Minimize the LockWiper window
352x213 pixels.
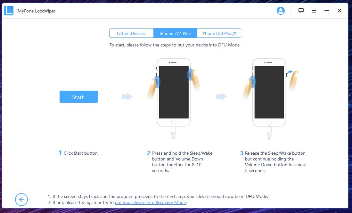327,11
